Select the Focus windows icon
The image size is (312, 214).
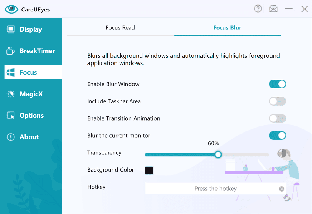coord(11,72)
